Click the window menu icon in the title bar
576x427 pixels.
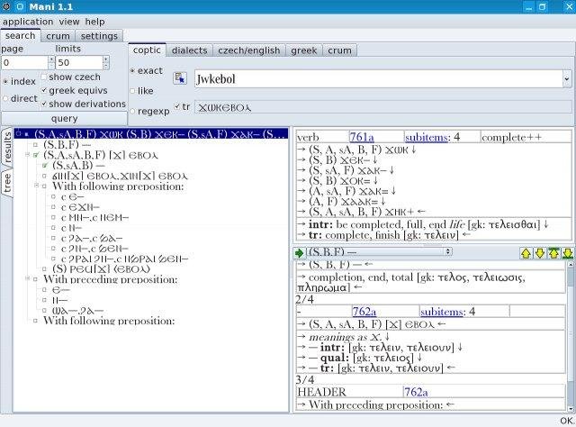[6, 6]
